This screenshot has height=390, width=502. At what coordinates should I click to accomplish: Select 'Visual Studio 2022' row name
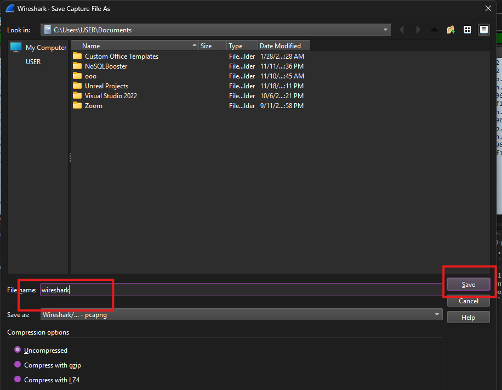(x=111, y=95)
